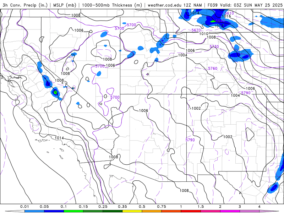Click the purple '5760' thickness label

213,69
